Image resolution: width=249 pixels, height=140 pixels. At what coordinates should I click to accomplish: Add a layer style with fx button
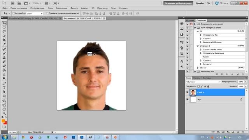pos(218,132)
